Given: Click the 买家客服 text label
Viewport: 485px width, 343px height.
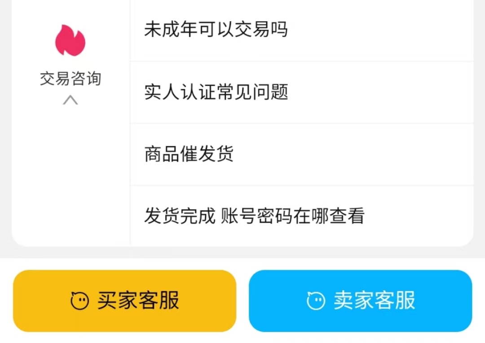Looking at the screenshot, I should point(138,300).
